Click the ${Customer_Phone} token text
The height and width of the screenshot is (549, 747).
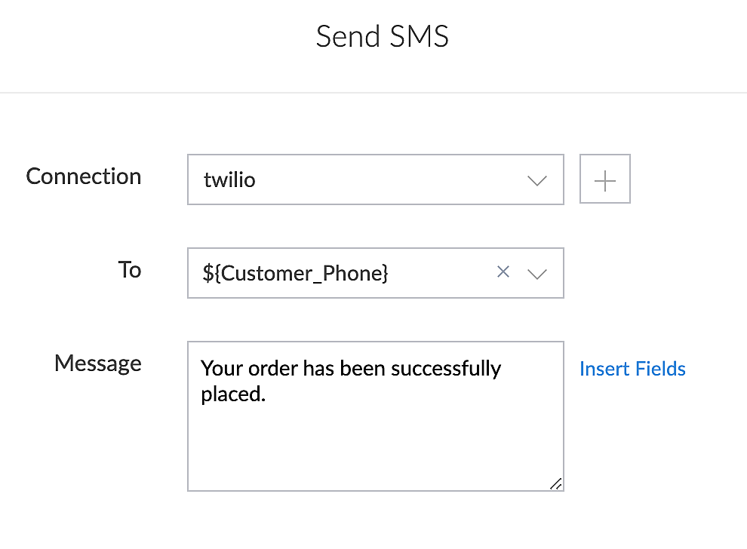click(295, 273)
